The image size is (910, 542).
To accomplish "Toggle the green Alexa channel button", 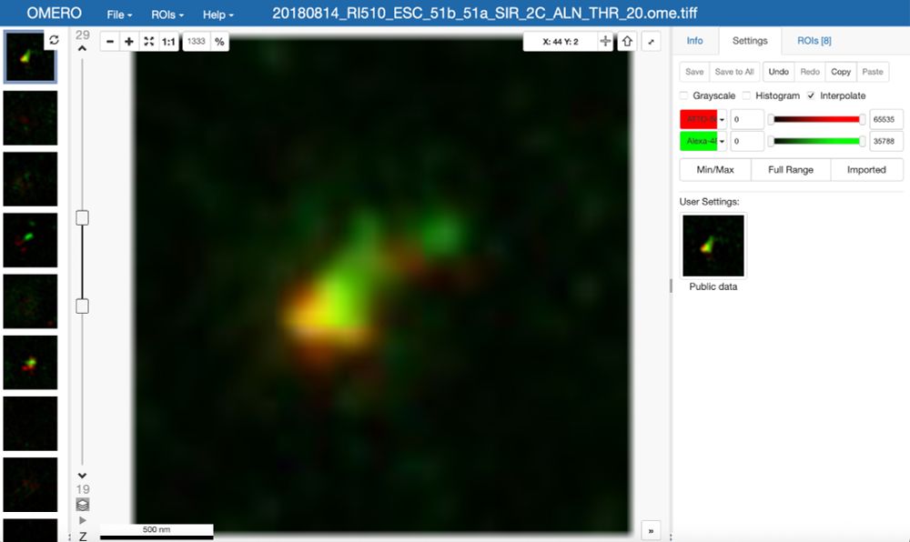I will tap(699, 141).
